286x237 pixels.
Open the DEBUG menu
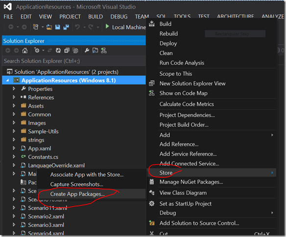(119, 17)
